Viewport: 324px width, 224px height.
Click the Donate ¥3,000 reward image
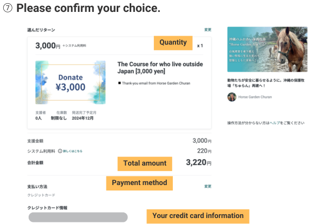point(70,82)
